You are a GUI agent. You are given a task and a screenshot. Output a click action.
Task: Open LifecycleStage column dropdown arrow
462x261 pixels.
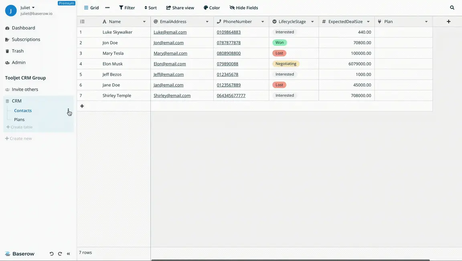[312, 22]
